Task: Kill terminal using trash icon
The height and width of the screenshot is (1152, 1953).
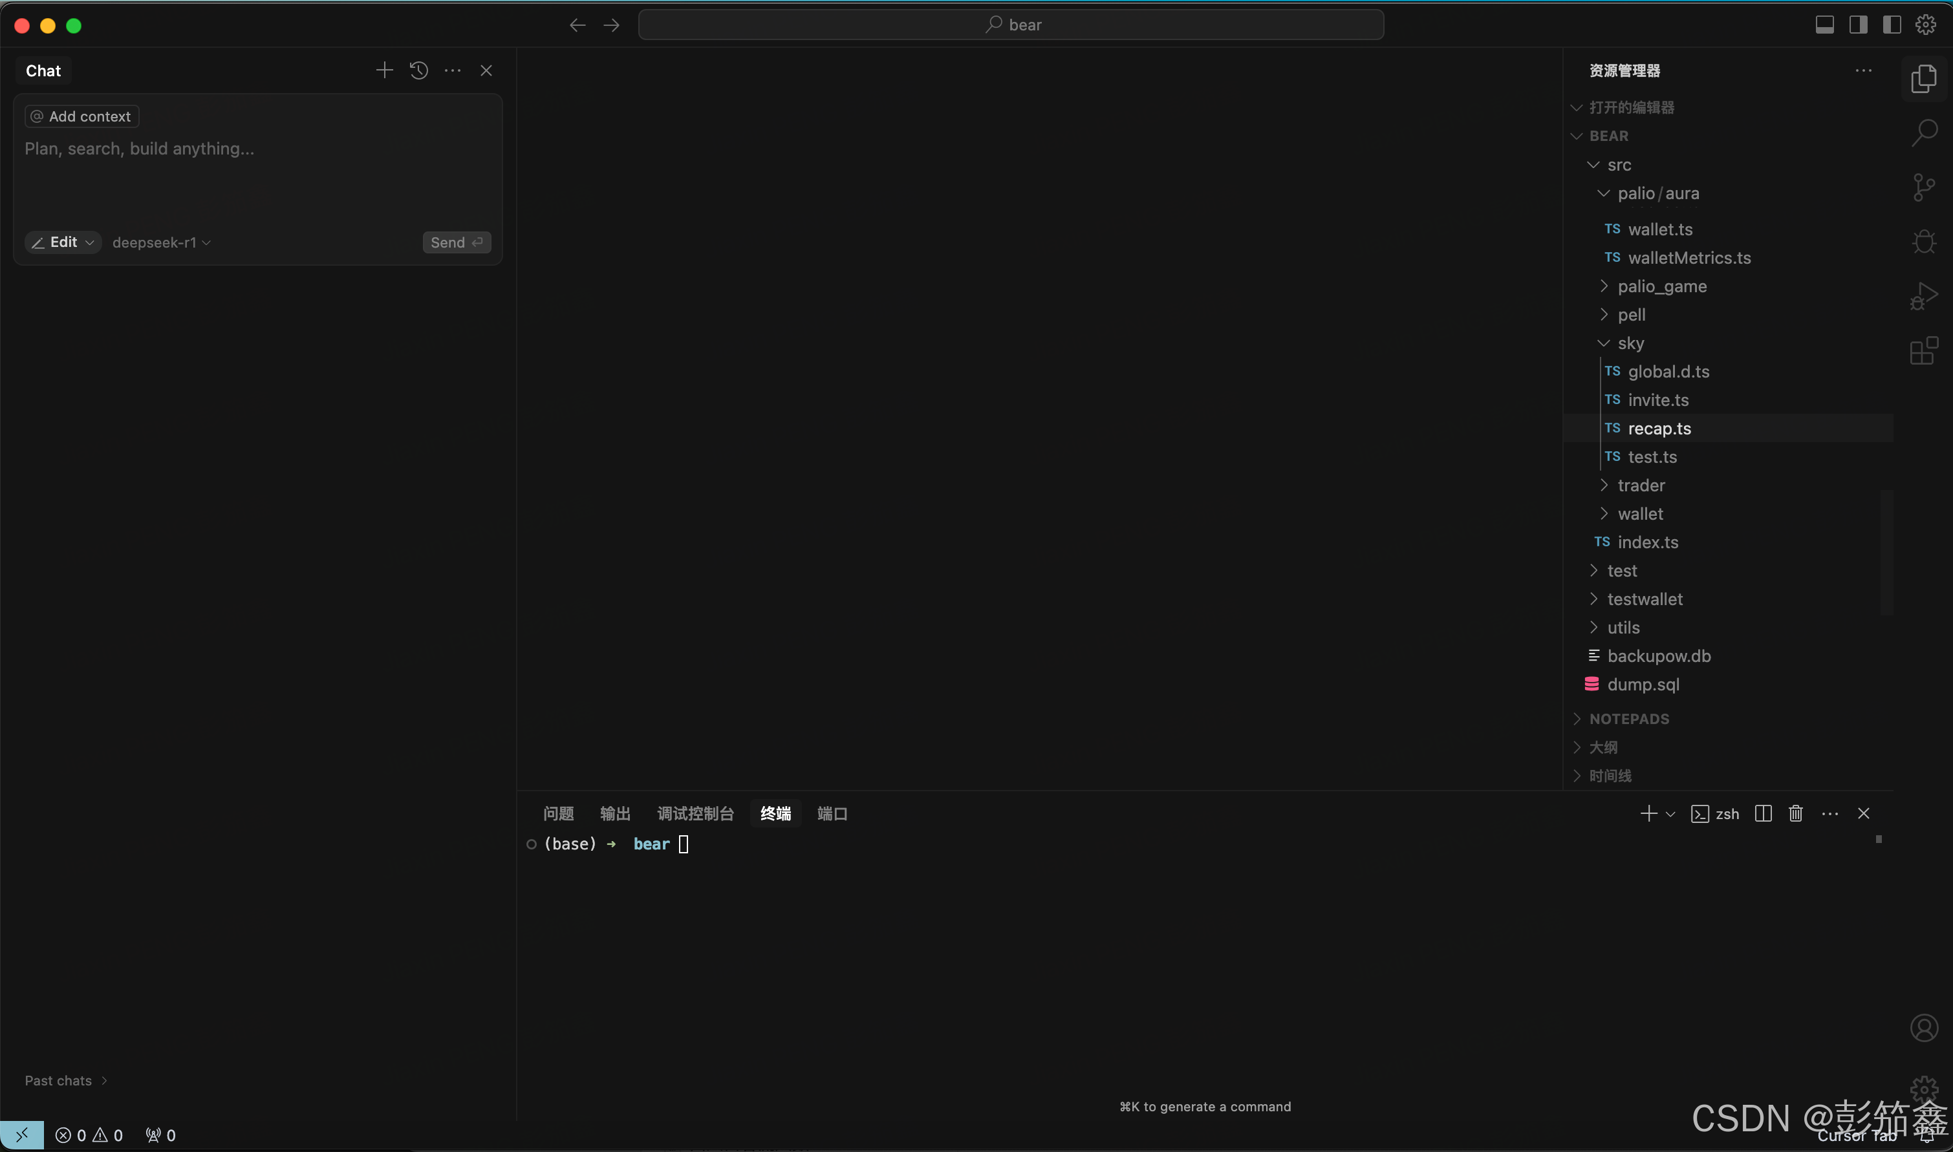Action: click(1795, 813)
